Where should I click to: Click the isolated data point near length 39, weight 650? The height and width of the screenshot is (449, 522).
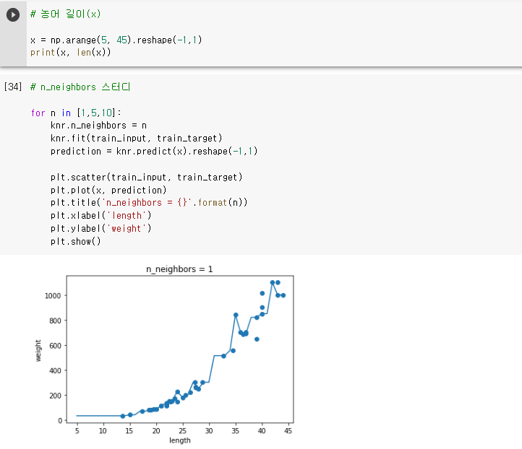257,339
